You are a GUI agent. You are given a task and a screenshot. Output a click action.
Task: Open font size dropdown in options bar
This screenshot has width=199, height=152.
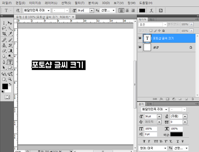coord(92,11)
